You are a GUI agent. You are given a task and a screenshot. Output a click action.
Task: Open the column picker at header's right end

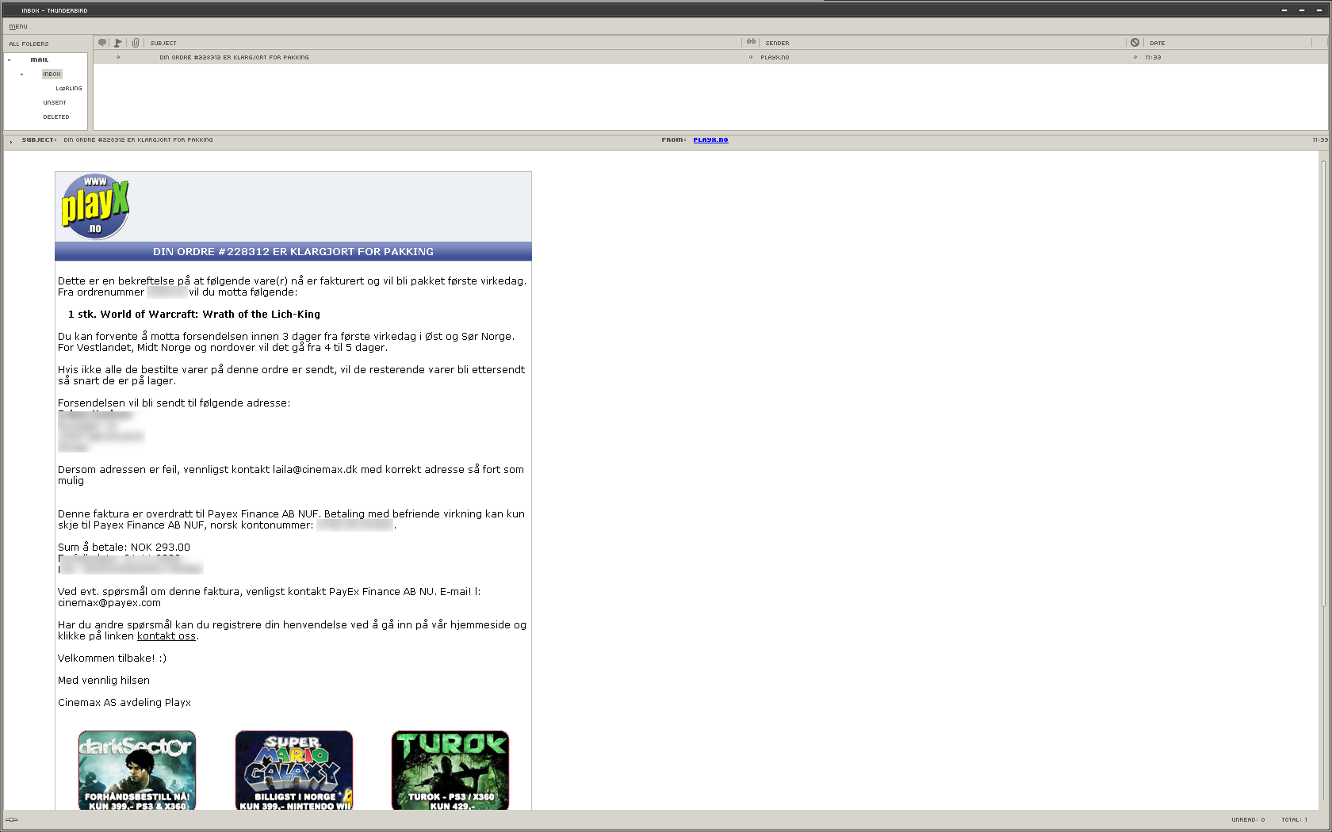(x=1320, y=43)
